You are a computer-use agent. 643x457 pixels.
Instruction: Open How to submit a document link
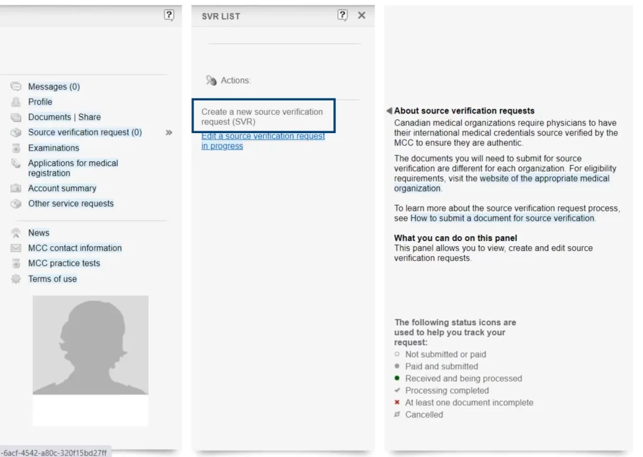point(502,218)
